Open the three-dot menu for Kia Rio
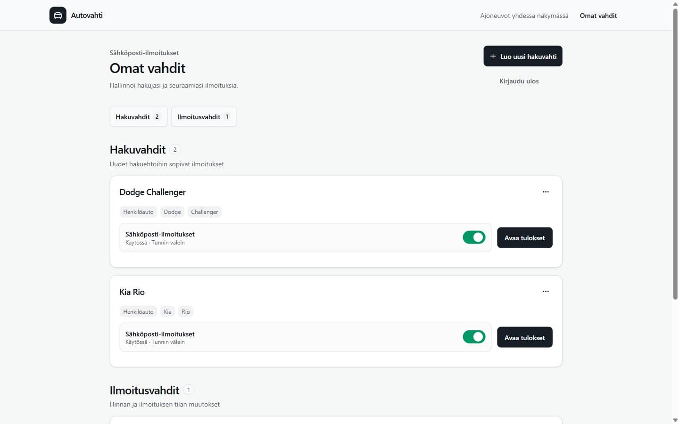The height and width of the screenshot is (424, 679). click(546, 291)
